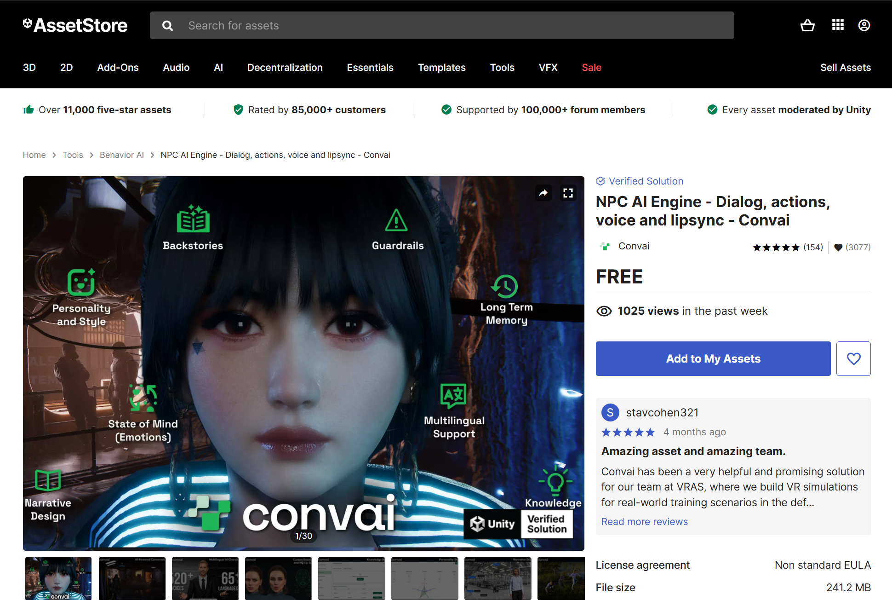Click the review's five blue stars
Image resolution: width=892 pixels, height=600 pixels.
(x=628, y=432)
